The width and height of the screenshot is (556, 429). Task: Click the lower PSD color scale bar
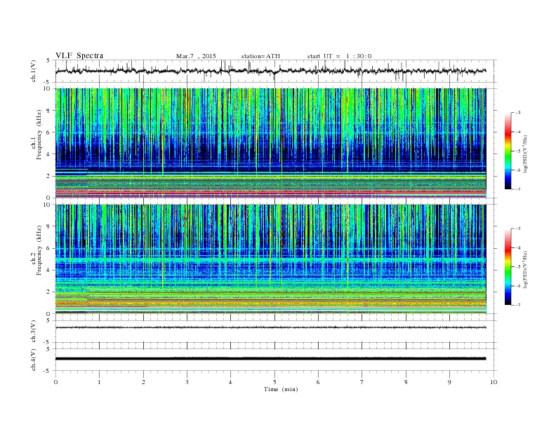pyautogui.click(x=508, y=266)
